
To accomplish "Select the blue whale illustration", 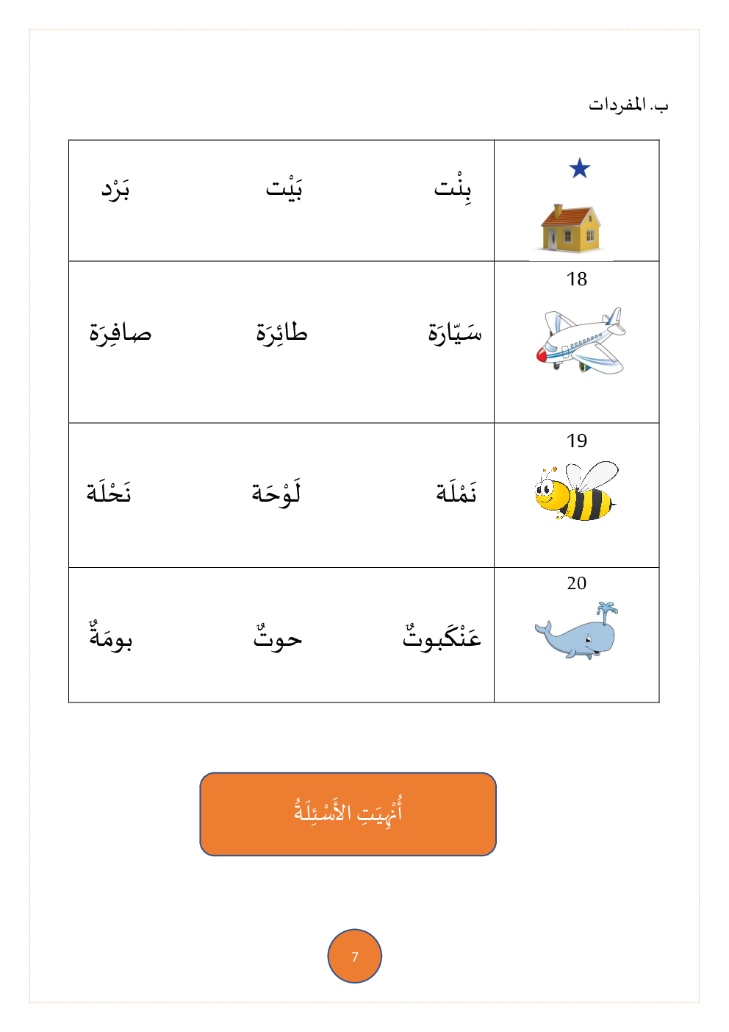I will (x=577, y=631).
